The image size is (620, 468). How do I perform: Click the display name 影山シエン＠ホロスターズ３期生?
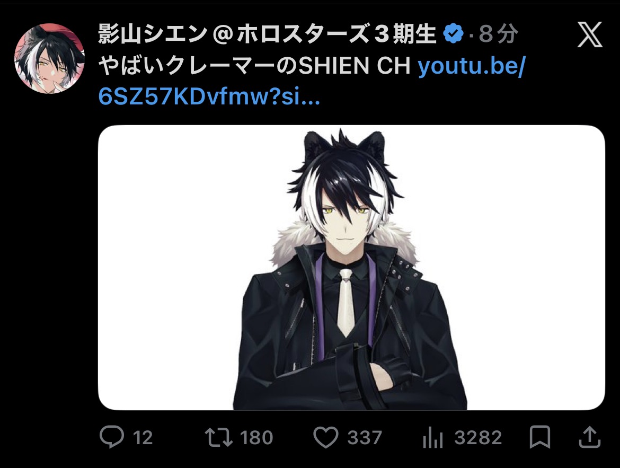click(x=267, y=33)
